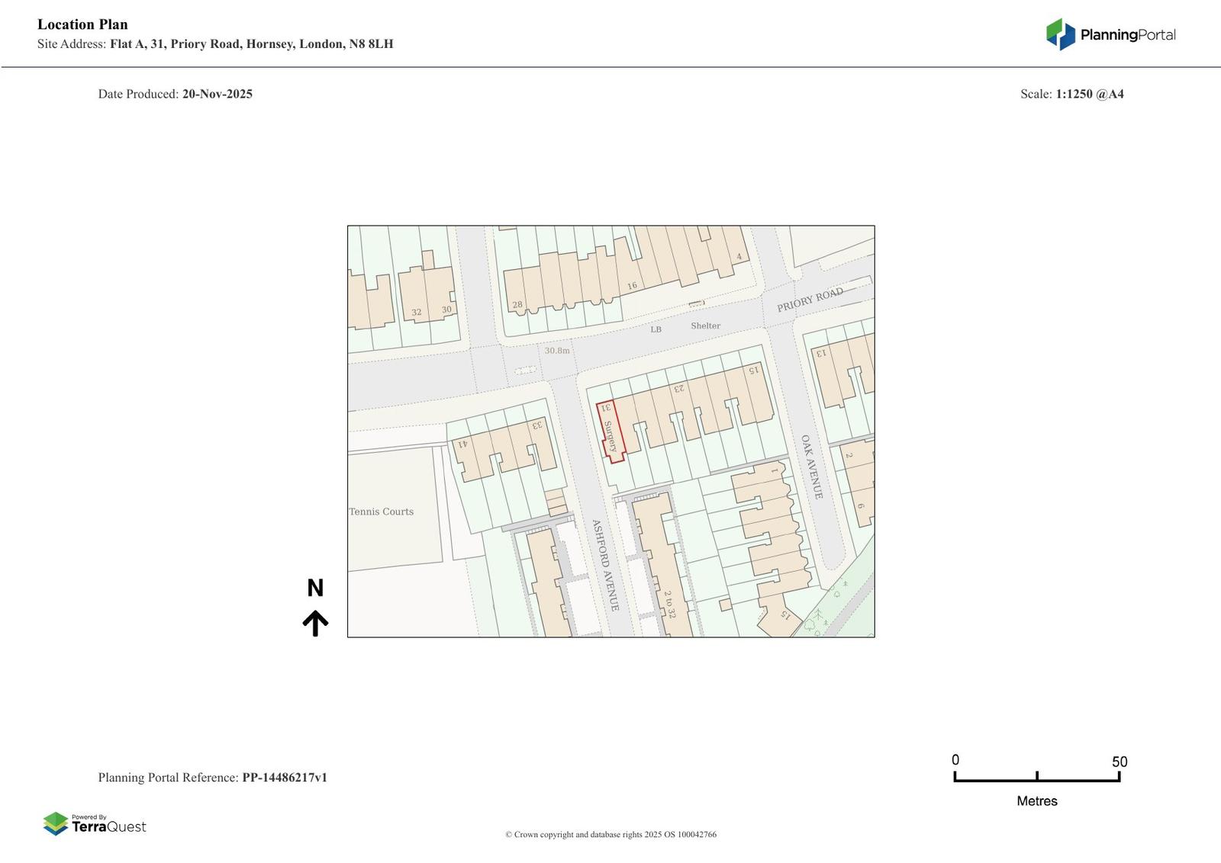Click the 30.8m spot height label
Screen dimensions: 1221x863
557,351
